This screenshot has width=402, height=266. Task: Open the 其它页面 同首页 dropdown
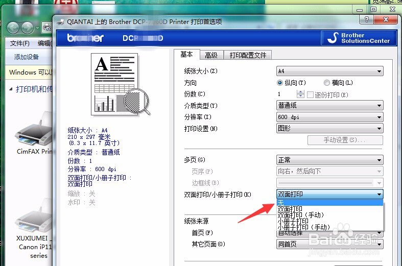pyautogui.click(x=329, y=244)
